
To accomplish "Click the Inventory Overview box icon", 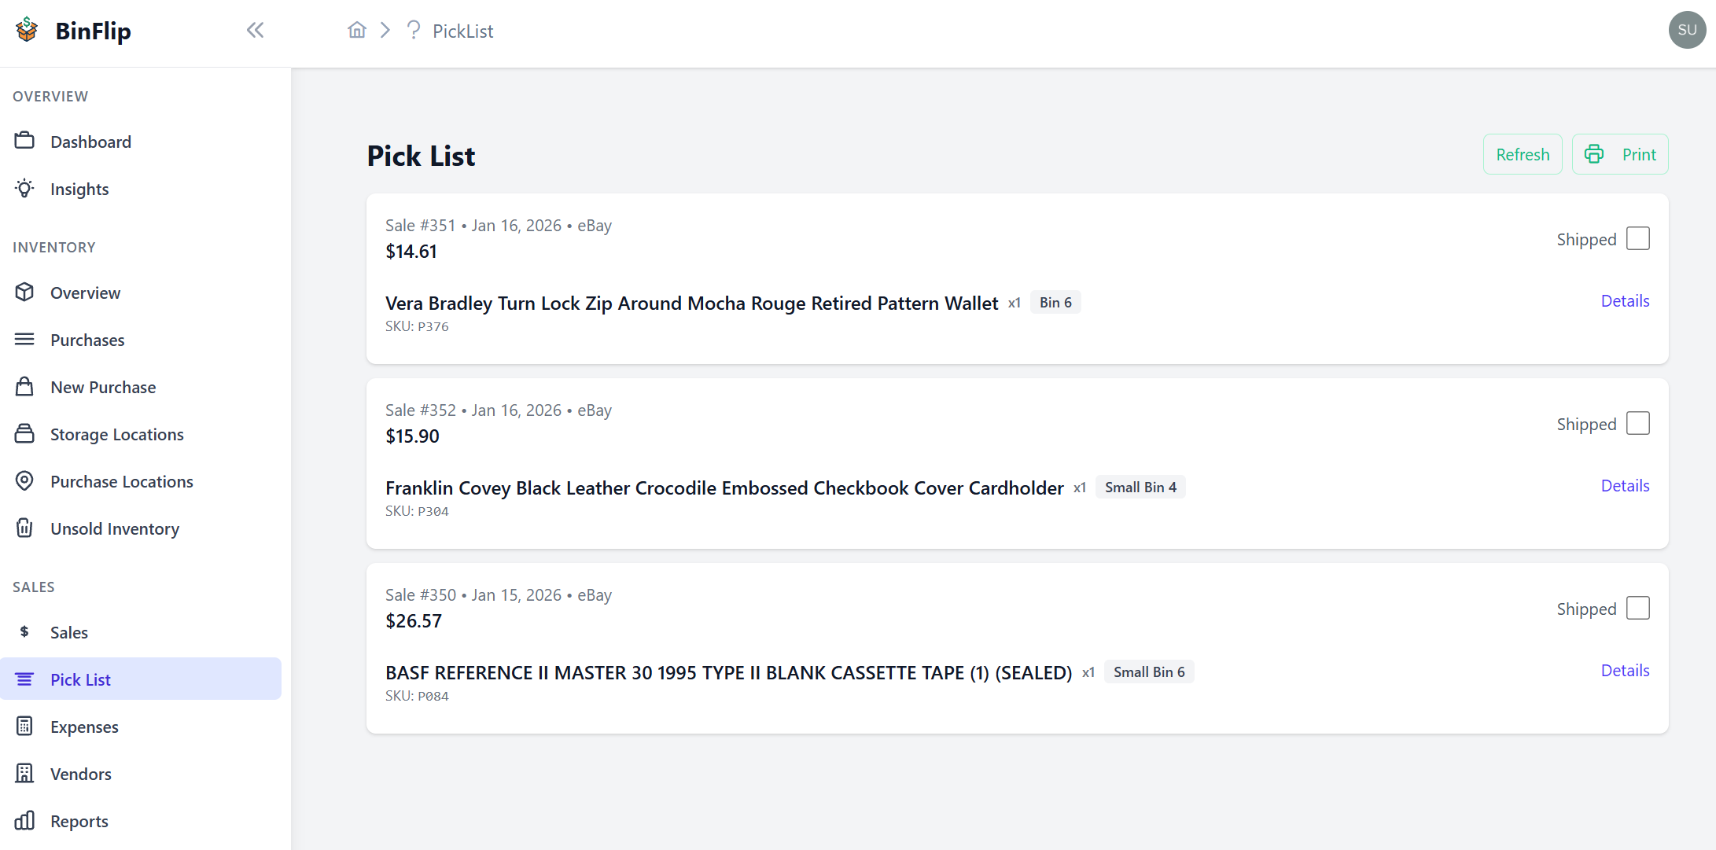I will tap(25, 292).
